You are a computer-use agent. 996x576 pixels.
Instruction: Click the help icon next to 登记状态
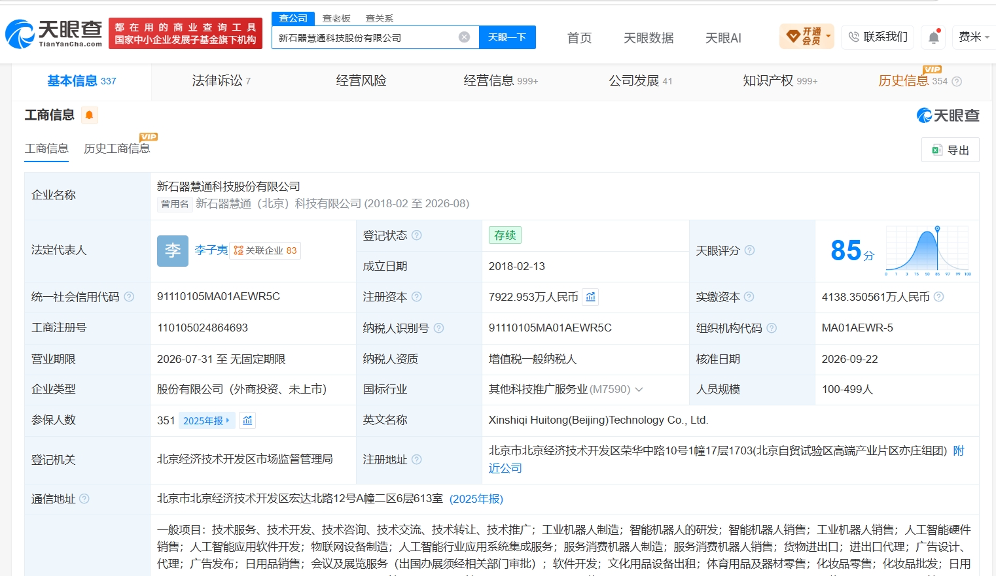pyautogui.click(x=417, y=235)
